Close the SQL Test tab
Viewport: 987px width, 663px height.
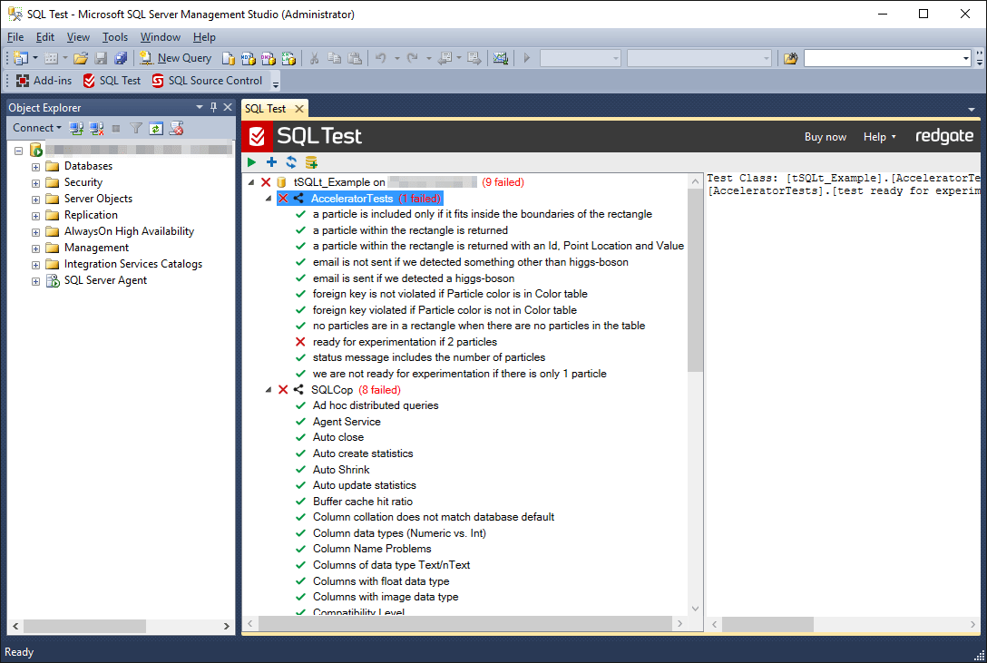coord(299,109)
